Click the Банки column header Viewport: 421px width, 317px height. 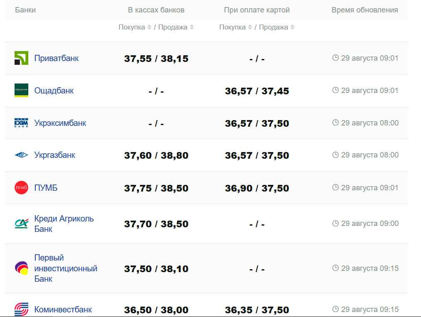point(25,10)
